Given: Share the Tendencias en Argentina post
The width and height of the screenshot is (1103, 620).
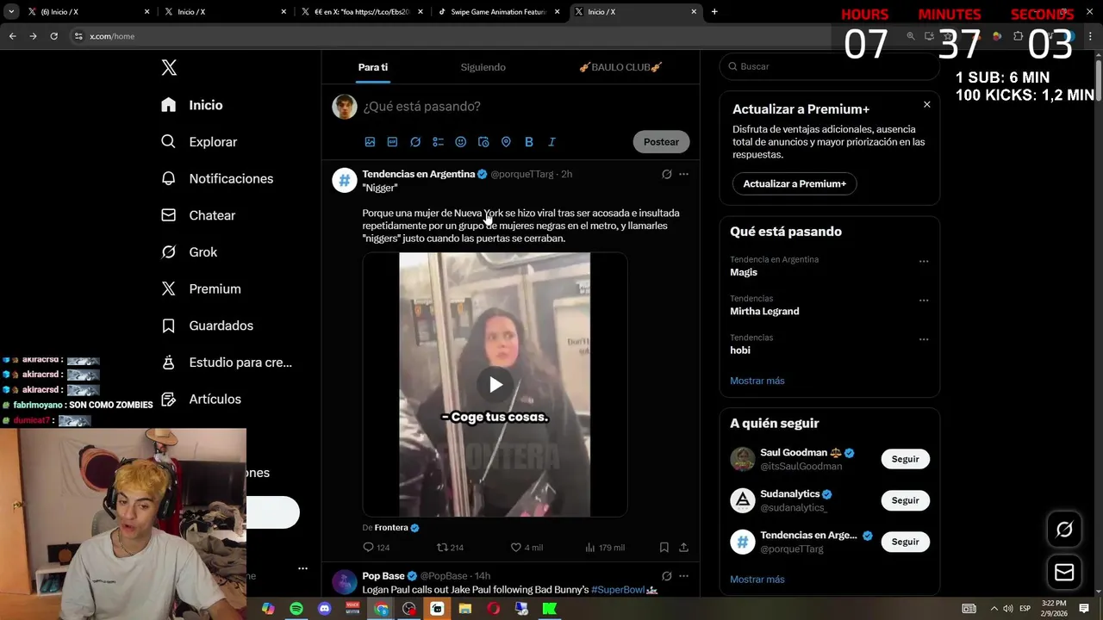Looking at the screenshot, I should coord(683,547).
